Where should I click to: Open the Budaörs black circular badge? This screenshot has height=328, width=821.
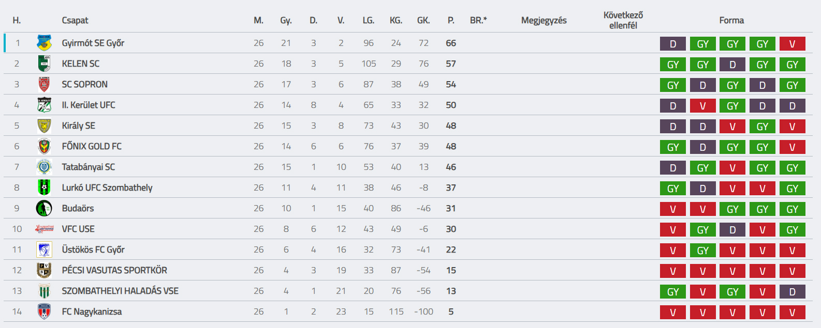coord(44,208)
